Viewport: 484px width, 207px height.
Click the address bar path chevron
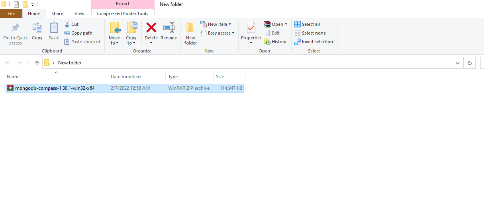54,63
